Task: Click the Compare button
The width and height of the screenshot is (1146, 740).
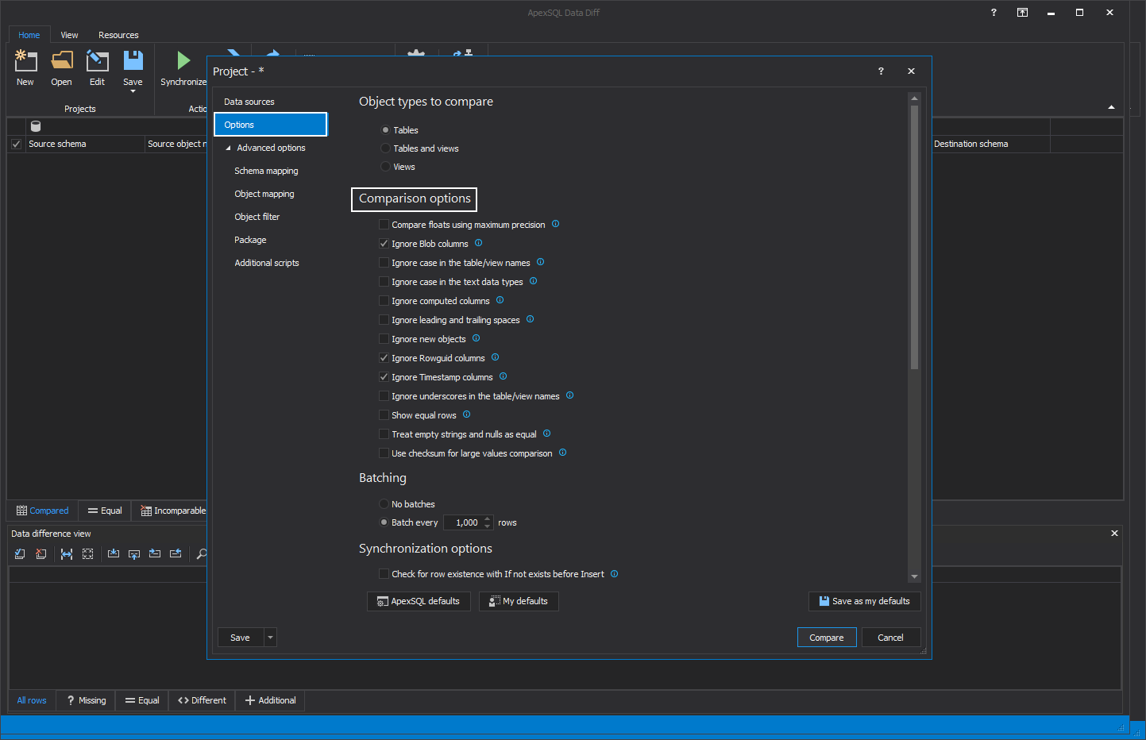Action: point(827,638)
